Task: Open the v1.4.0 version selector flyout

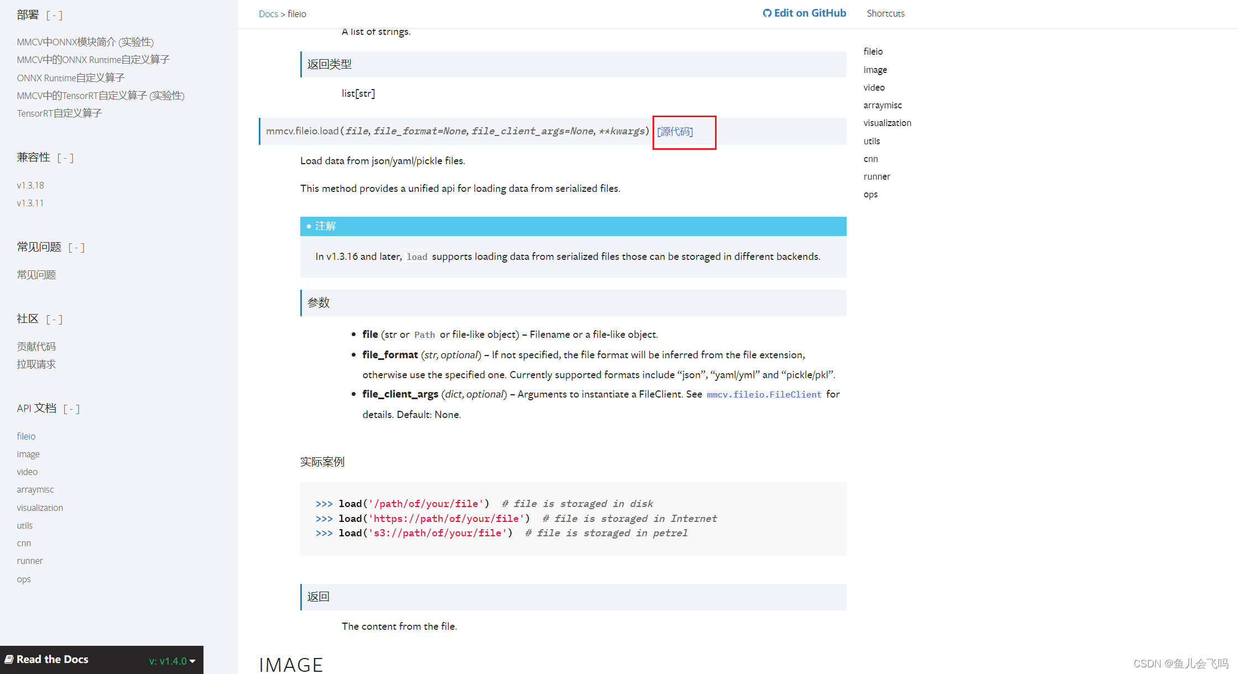Action: coord(171,659)
